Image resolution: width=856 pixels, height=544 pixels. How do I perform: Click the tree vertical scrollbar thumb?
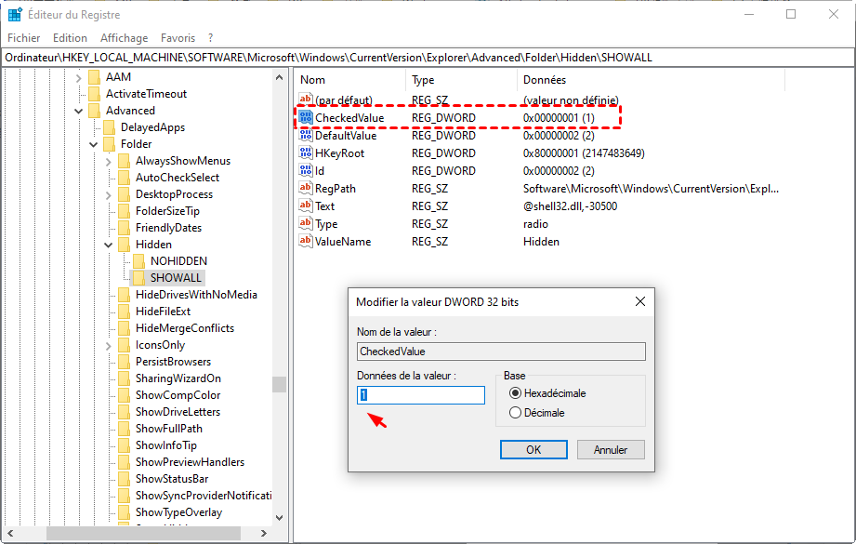click(x=279, y=384)
